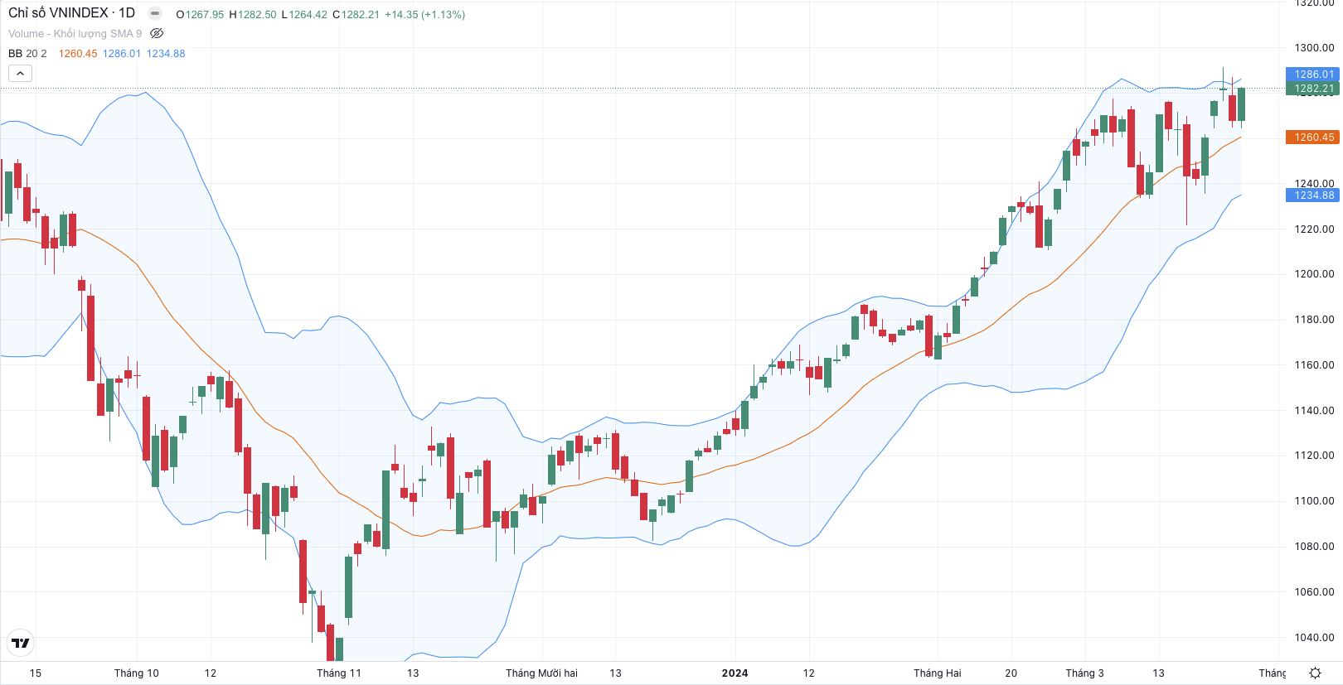Viewport: 1343px width, 685px height.
Task: Click the current price label 1282.21
Action: [1314, 89]
